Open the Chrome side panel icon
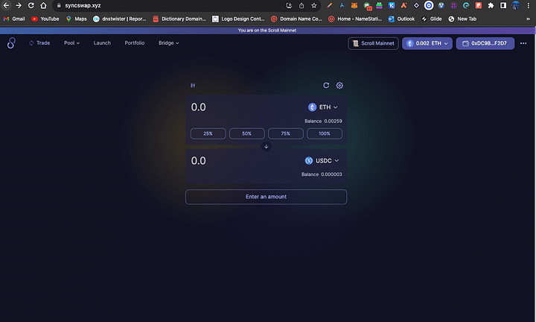Viewport: 536px width, 322px height. 503,5
